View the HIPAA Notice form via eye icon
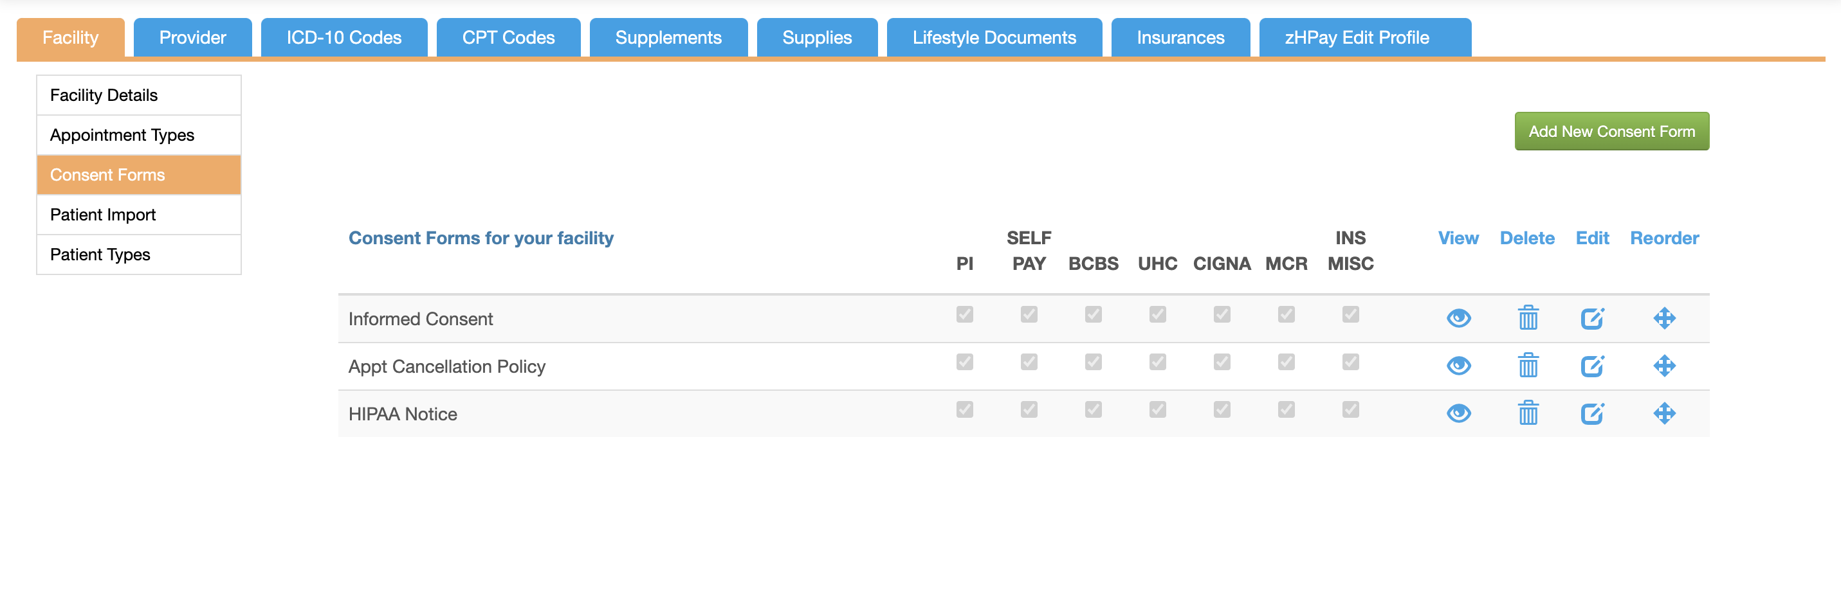 tap(1458, 413)
